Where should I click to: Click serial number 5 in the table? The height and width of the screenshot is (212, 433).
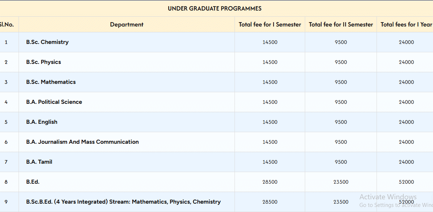click(x=6, y=122)
